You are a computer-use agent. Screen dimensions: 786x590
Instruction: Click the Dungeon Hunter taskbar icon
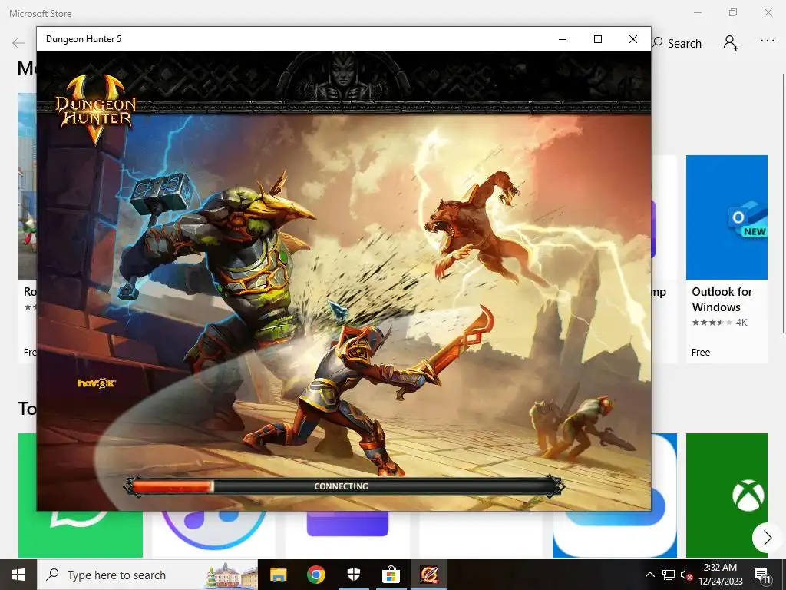pyautogui.click(x=429, y=575)
